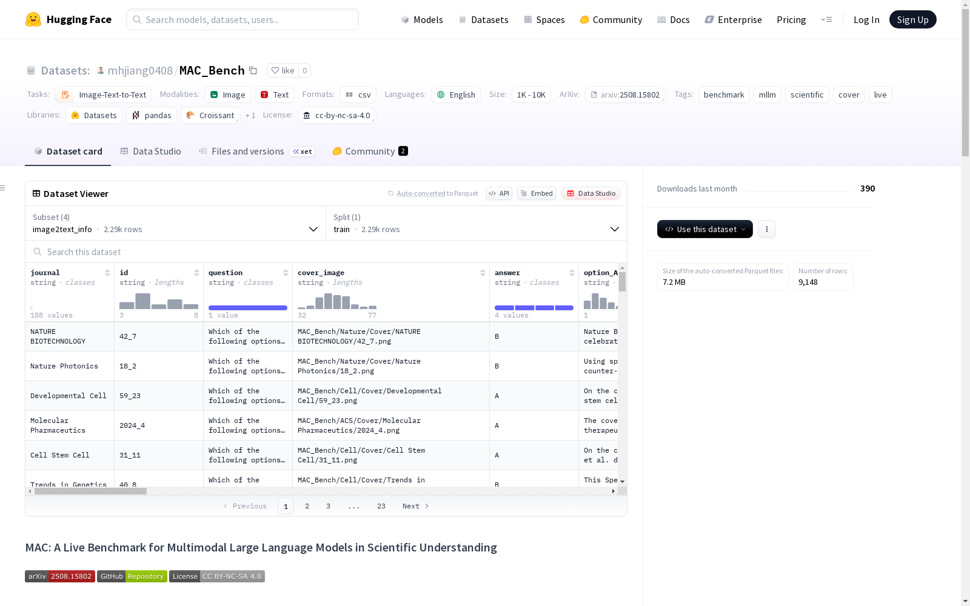
Task: Click the Hugging Face logo icon
Action: [x=33, y=19]
